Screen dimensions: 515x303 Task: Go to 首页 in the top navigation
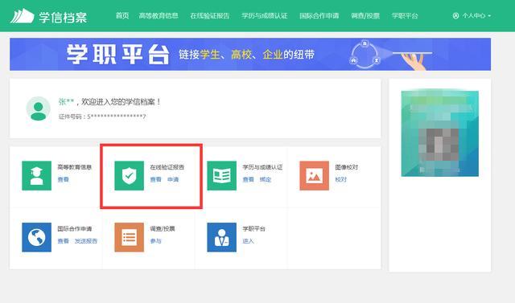tap(122, 16)
